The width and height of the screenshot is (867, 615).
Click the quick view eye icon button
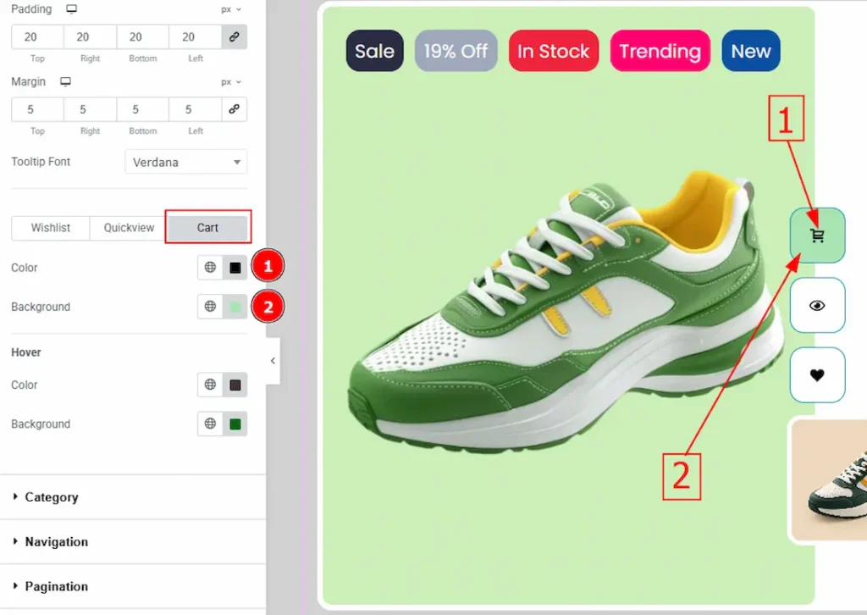click(x=817, y=306)
